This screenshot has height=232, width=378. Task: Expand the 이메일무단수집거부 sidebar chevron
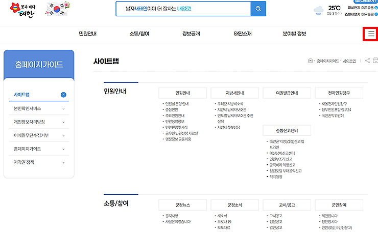tap(63, 136)
